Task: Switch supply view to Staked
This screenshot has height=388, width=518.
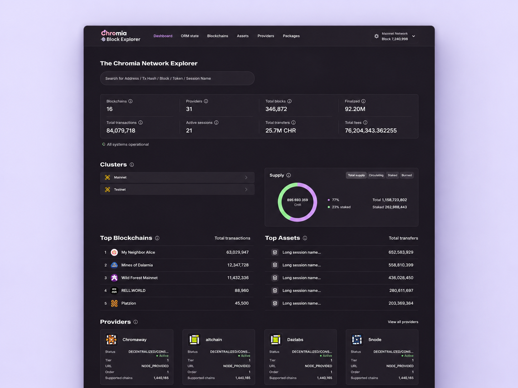Action: tap(392, 175)
